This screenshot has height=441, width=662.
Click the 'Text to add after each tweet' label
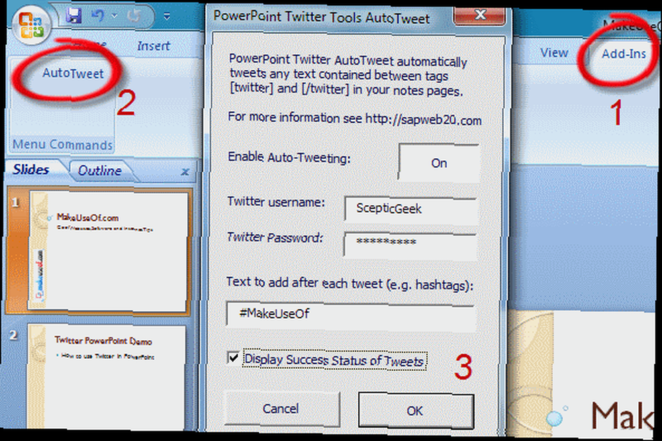pos(350,283)
